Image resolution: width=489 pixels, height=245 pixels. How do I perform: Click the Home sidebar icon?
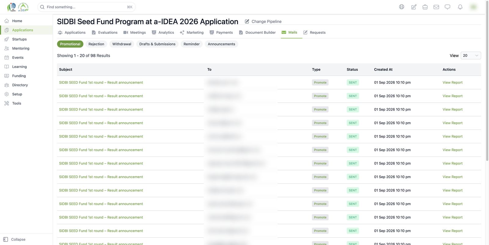7,21
